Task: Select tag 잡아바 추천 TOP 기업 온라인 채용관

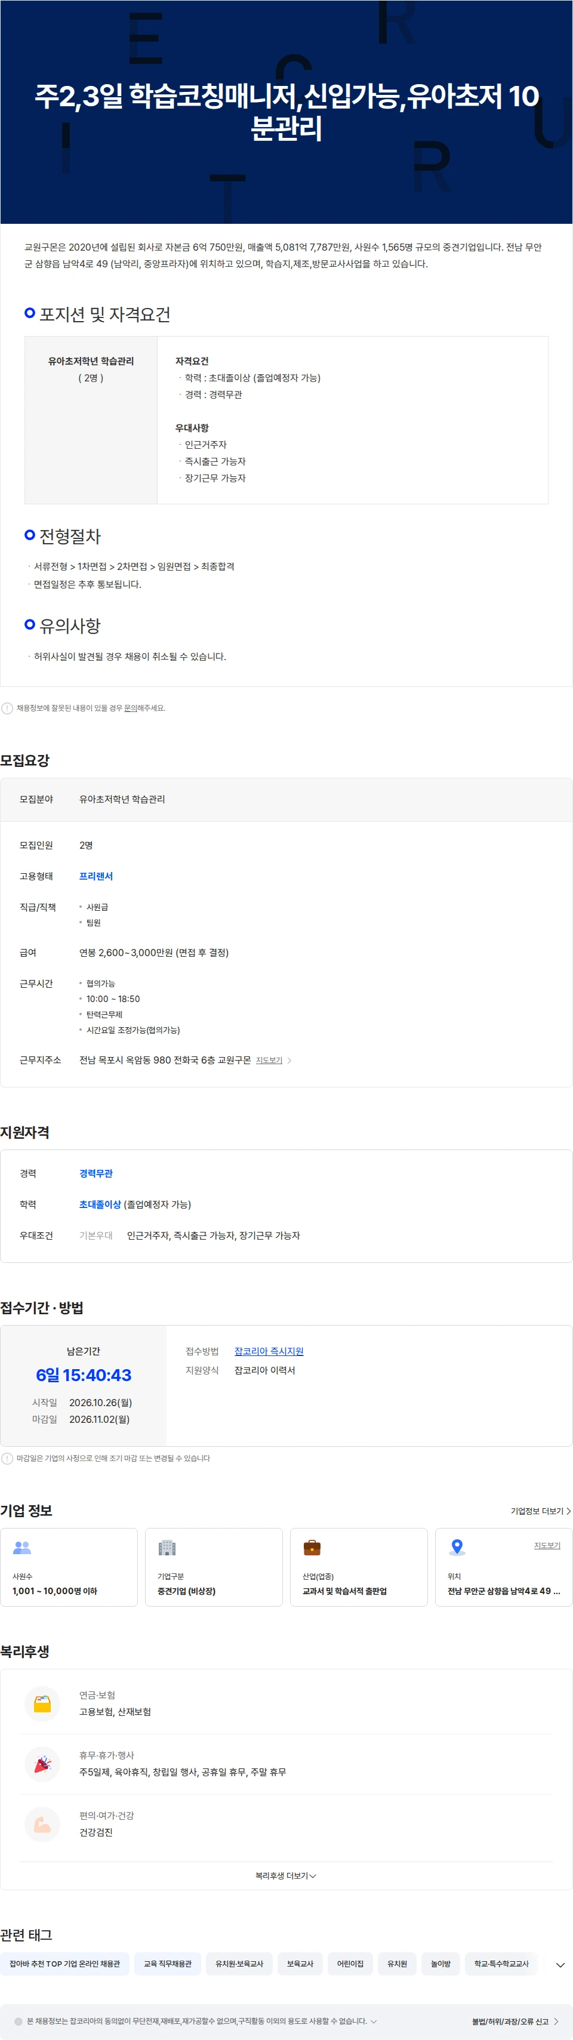Action: (x=65, y=1963)
